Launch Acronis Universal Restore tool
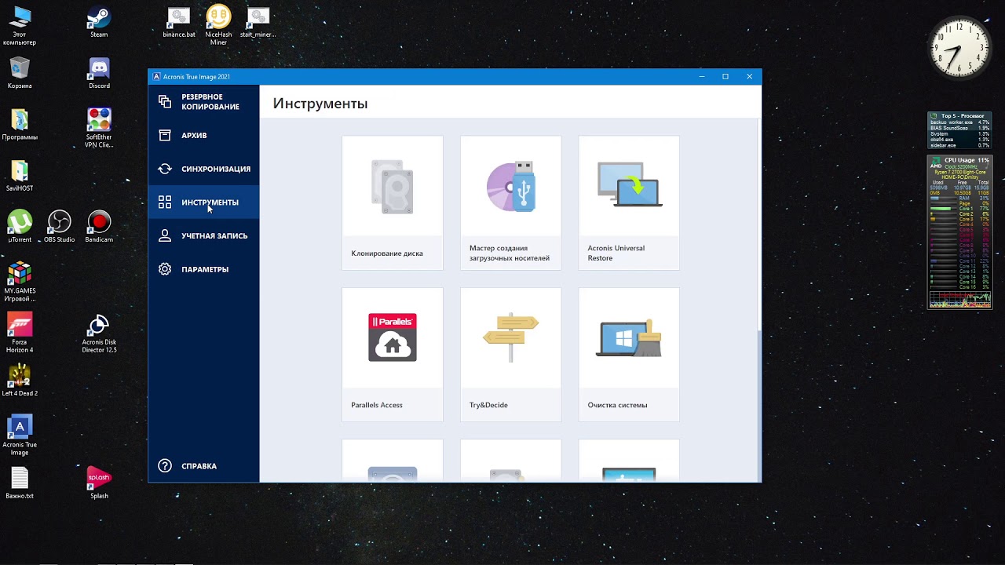Image resolution: width=1005 pixels, height=565 pixels. click(629, 202)
